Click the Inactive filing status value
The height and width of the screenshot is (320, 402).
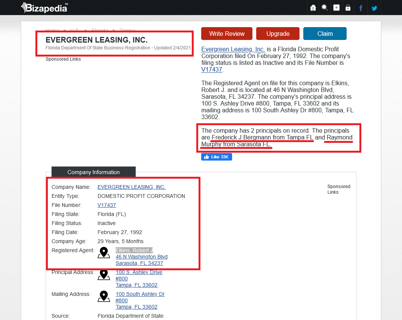(x=106, y=224)
